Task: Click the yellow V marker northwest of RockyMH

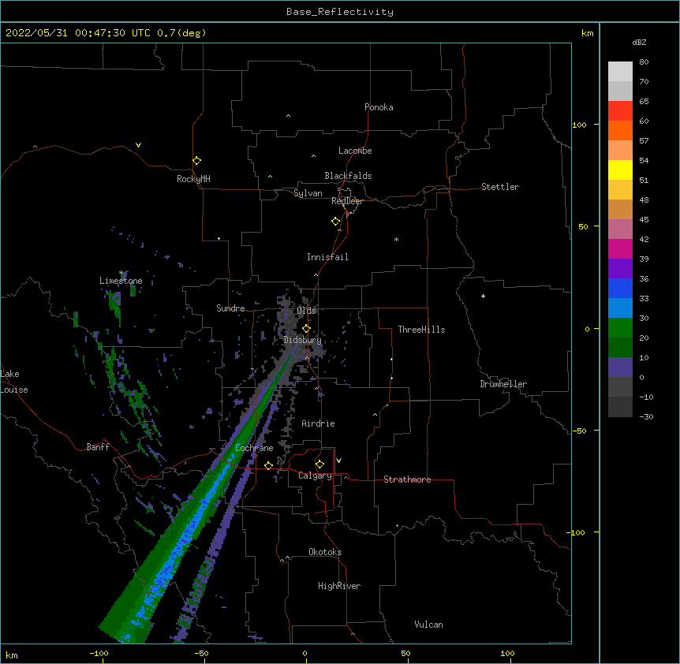Action: pyautogui.click(x=138, y=145)
